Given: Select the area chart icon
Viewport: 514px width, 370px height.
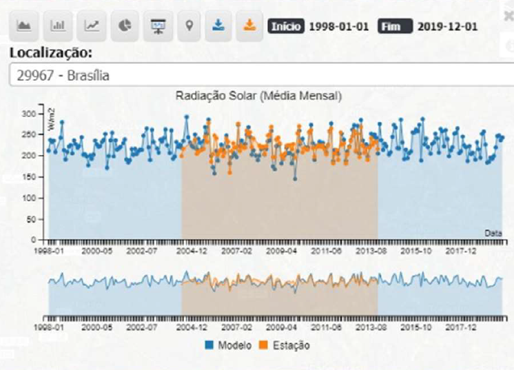Looking at the screenshot, I should [x=24, y=25].
